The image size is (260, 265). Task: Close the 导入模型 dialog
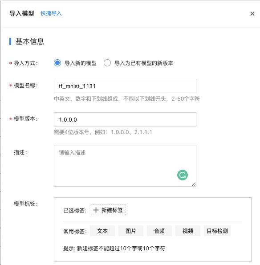pos(252,13)
